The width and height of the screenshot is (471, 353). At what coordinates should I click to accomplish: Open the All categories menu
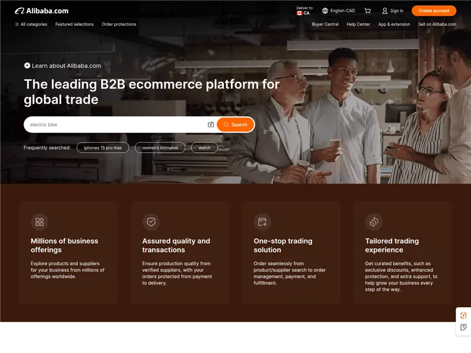(x=34, y=24)
